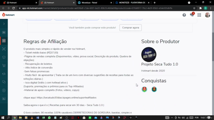The image size is (214, 120).
Task: Click the line '-Sem falsas promessas'
Action: click(36, 71)
